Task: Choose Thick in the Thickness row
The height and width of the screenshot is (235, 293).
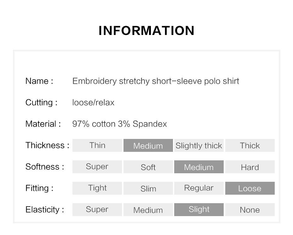Action: [250, 145]
